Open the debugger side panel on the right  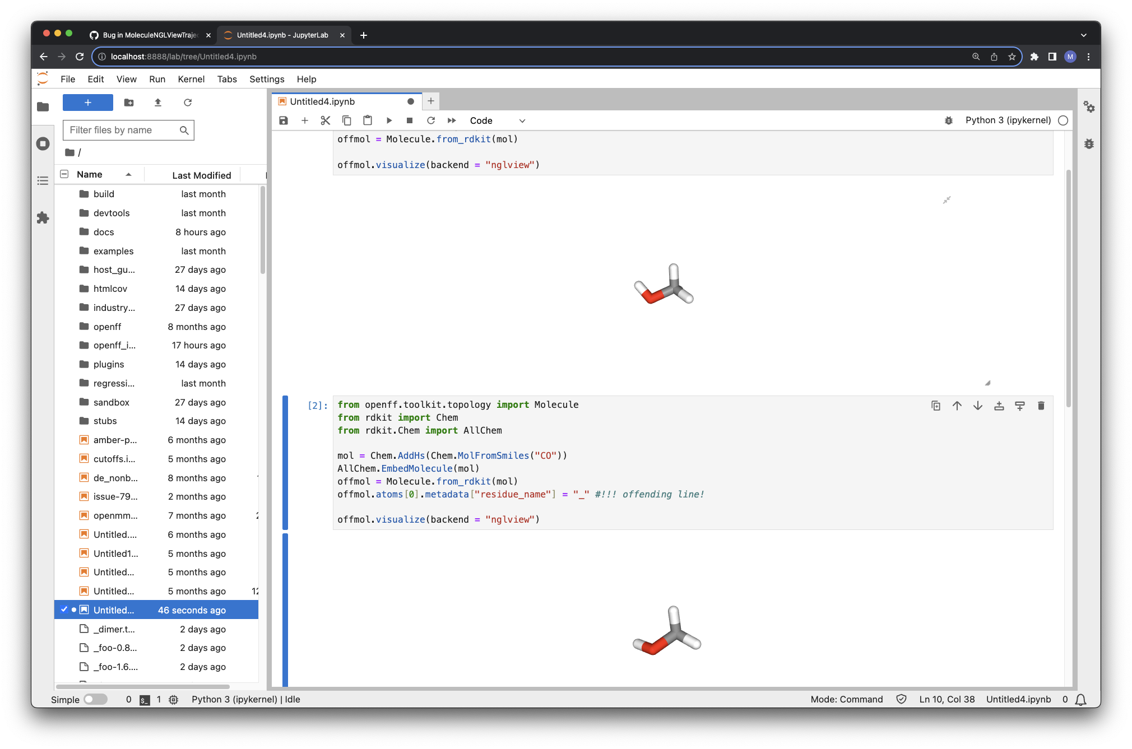[1089, 144]
